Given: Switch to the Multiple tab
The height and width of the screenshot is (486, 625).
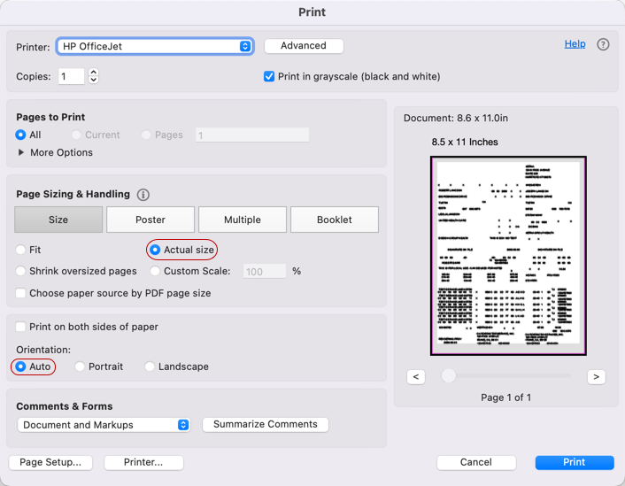Looking at the screenshot, I should pyautogui.click(x=243, y=220).
